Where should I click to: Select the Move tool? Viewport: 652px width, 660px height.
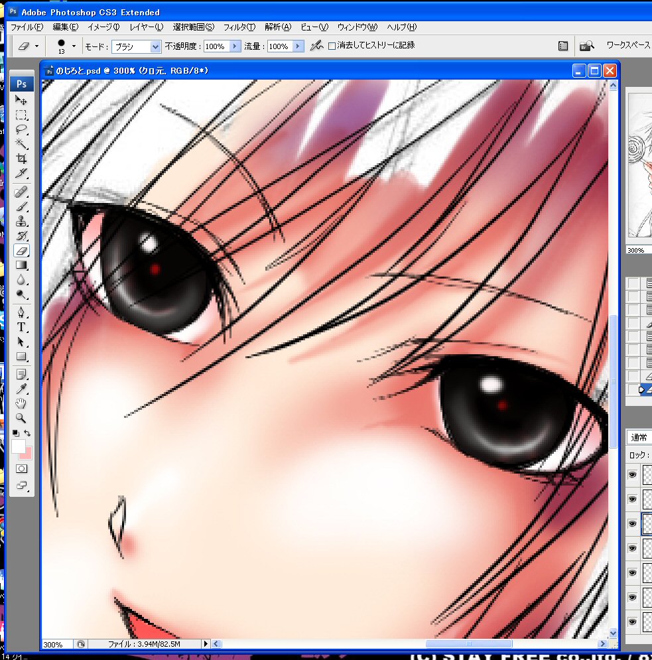(x=21, y=100)
